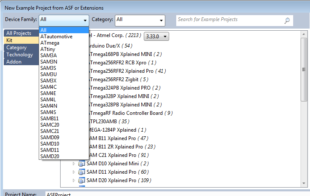The width and height of the screenshot is (310, 196).
Task: Select ATmegaRF Radio Controller Board item
Action: (x=131, y=113)
